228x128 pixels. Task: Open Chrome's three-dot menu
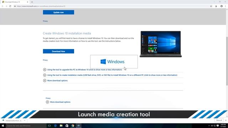click(x=226, y=6)
